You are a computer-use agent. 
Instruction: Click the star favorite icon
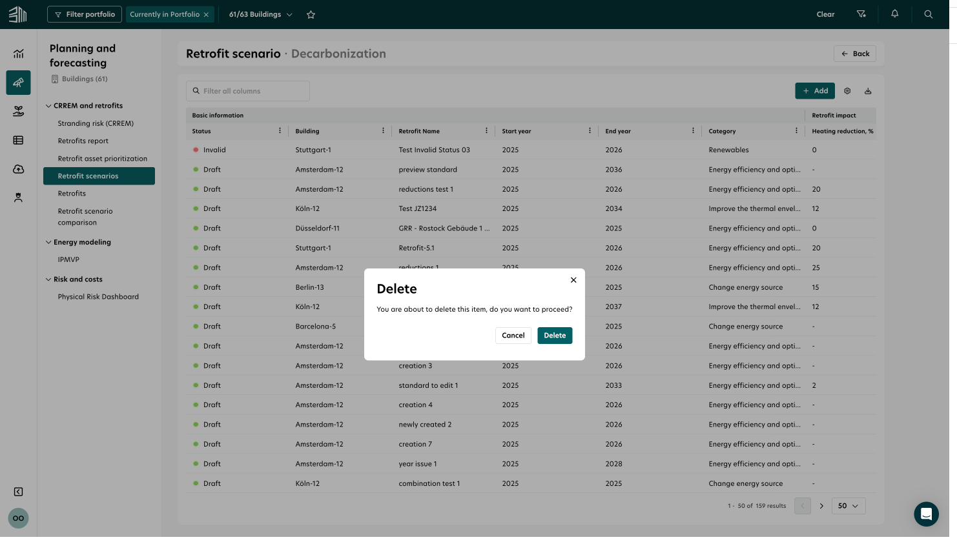(x=311, y=14)
